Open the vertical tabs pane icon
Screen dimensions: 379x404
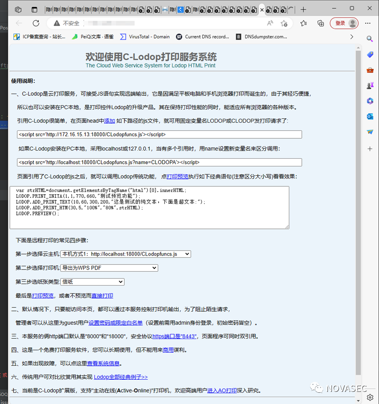tap(34, 10)
